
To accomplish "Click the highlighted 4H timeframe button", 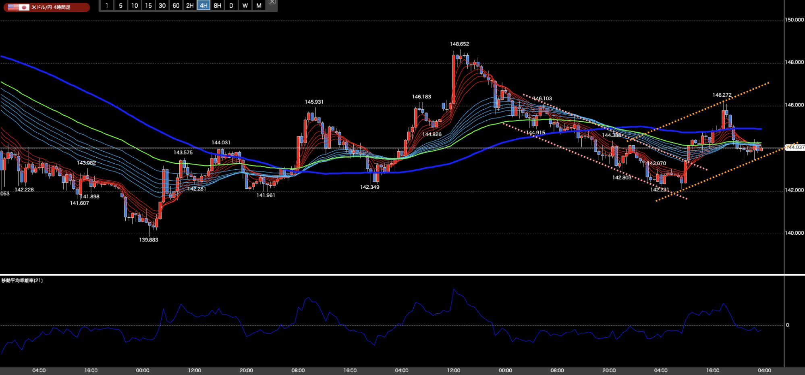I will (203, 6).
